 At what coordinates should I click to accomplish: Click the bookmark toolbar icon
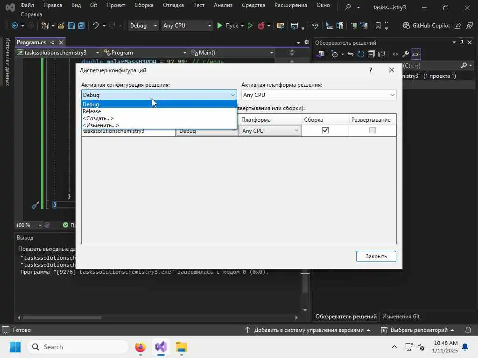(x=378, y=26)
